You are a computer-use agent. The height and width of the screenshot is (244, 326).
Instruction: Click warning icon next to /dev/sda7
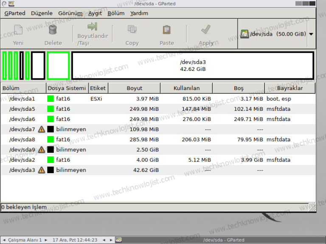(x=42, y=129)
